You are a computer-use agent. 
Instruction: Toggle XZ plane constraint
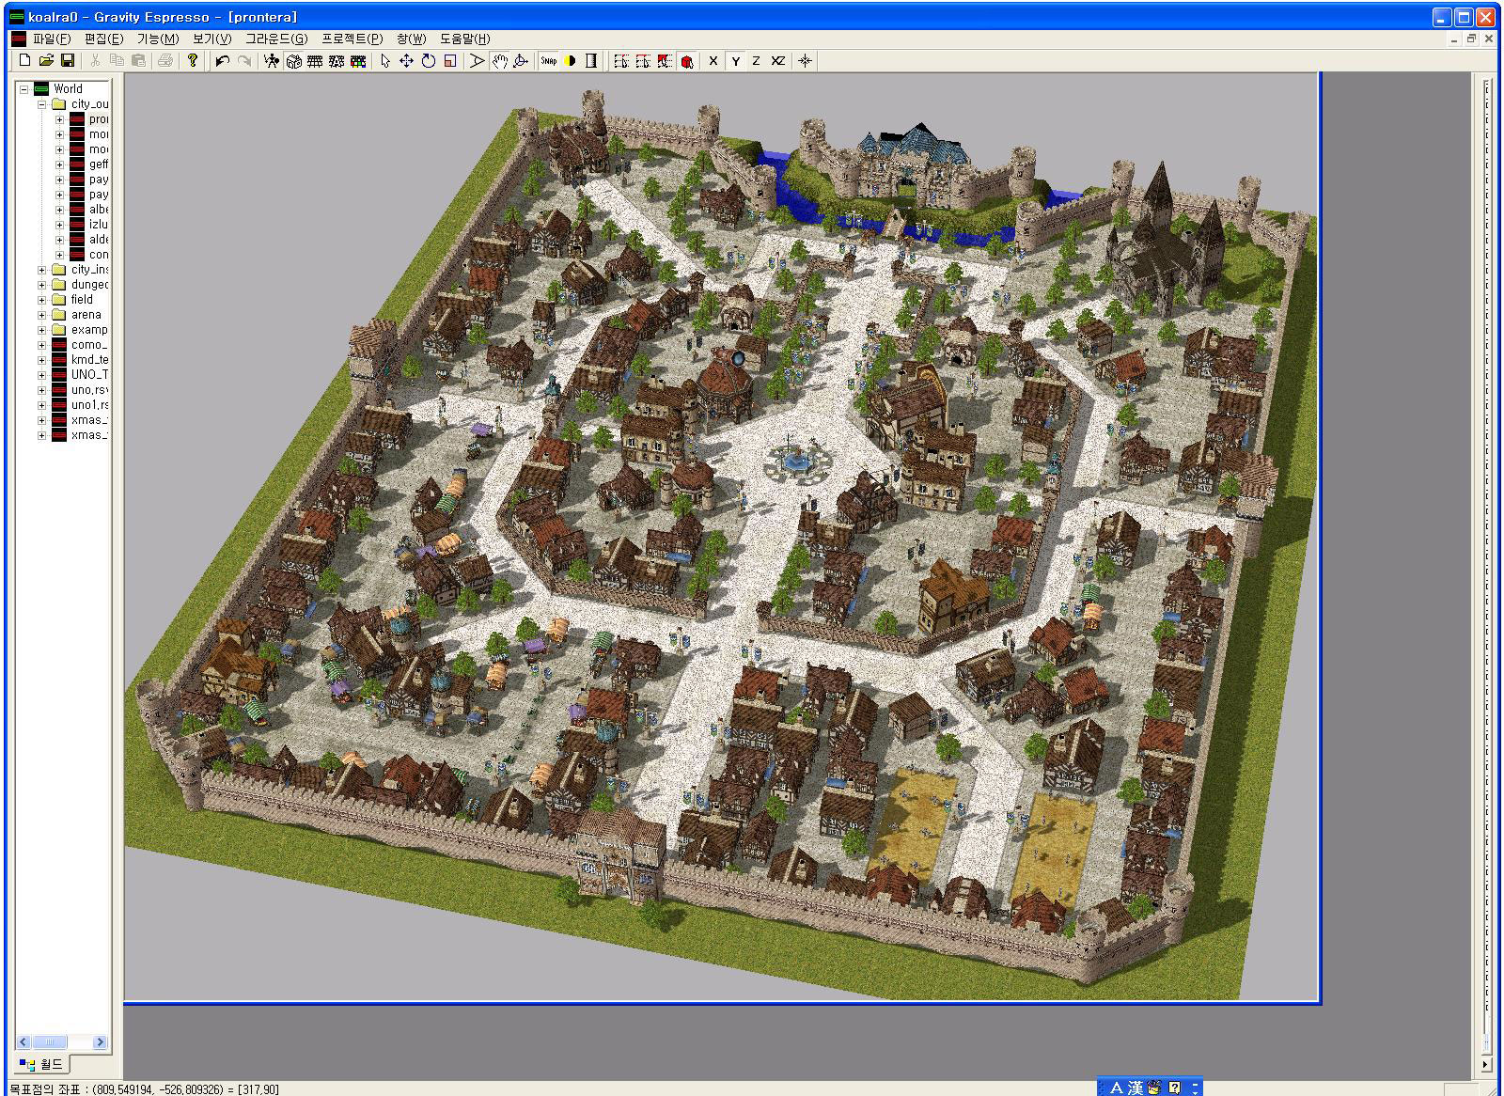pyautogui.click(x=778, y=60)
